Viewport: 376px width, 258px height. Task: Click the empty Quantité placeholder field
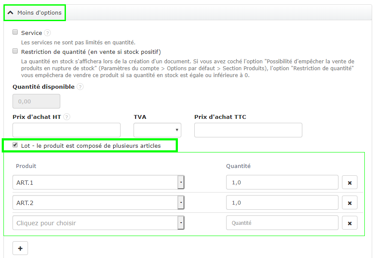point(282,223)
